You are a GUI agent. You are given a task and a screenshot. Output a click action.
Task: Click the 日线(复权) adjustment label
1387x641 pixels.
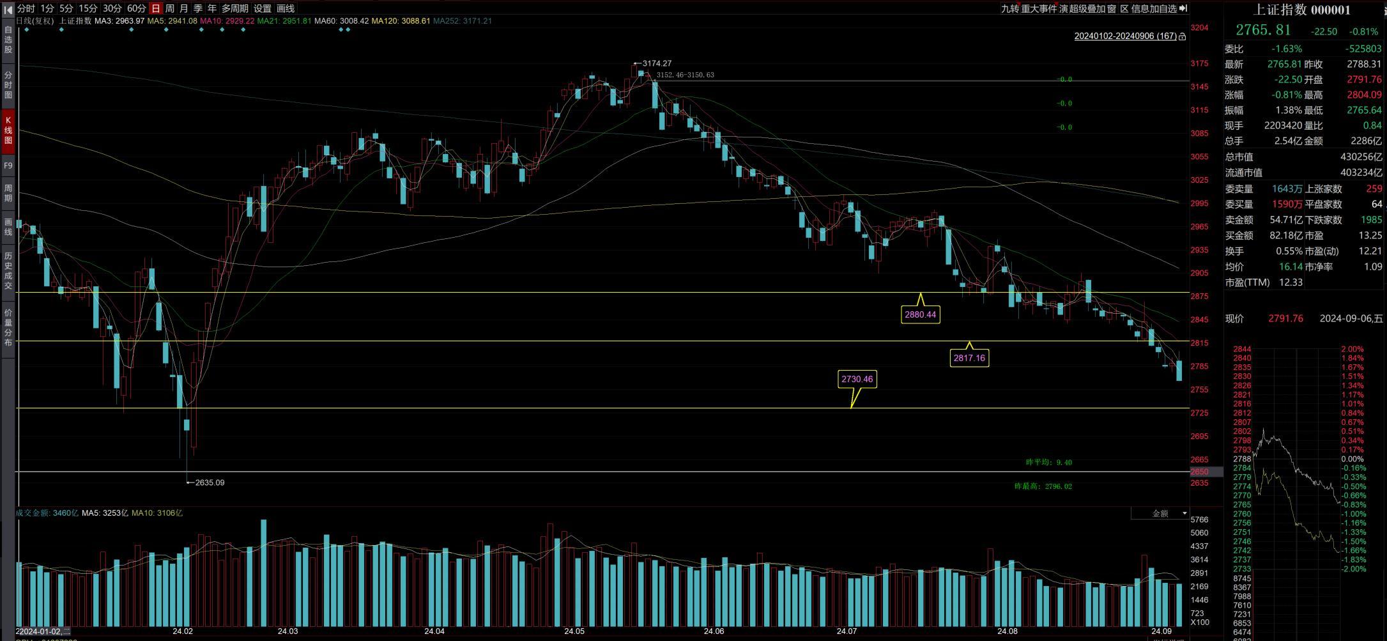tap(35, 21)
